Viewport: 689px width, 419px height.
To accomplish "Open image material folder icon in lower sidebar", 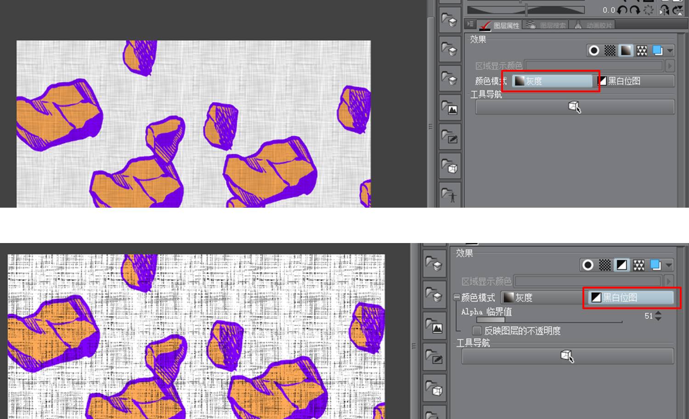I will 435,326.
